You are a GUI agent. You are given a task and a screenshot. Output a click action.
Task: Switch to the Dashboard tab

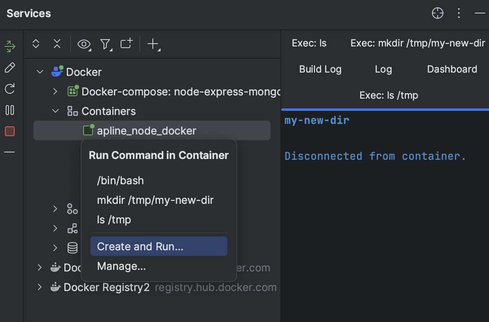(452, 69)
